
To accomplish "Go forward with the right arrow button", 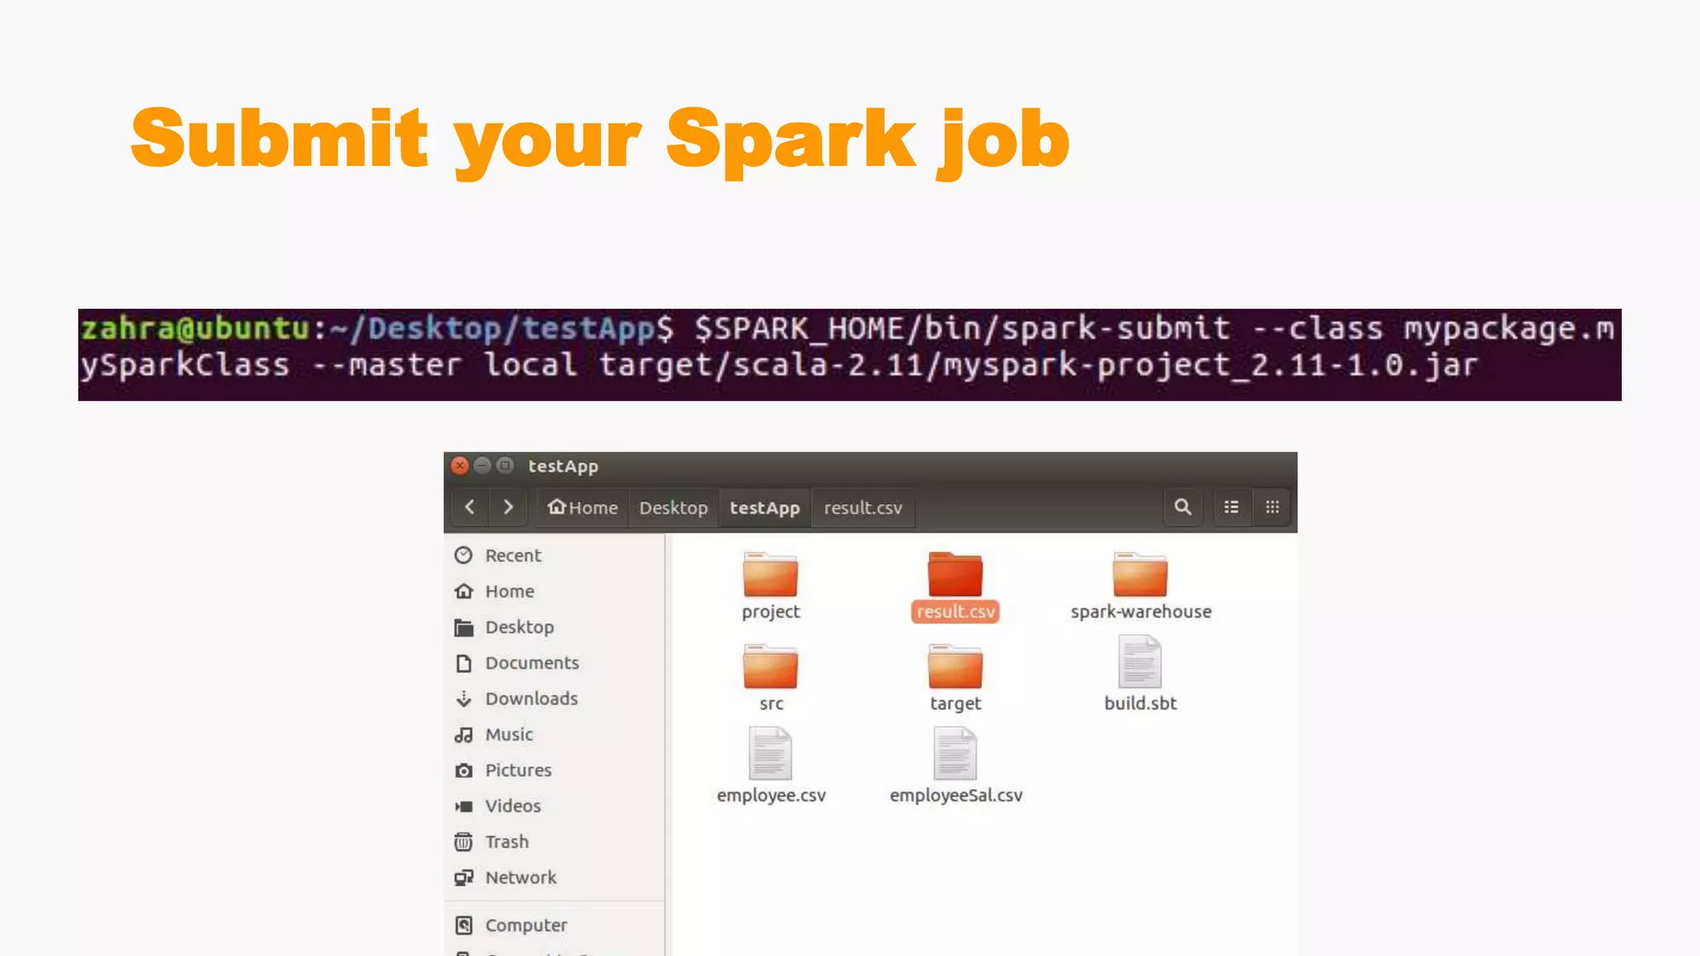I will point(508,507).
